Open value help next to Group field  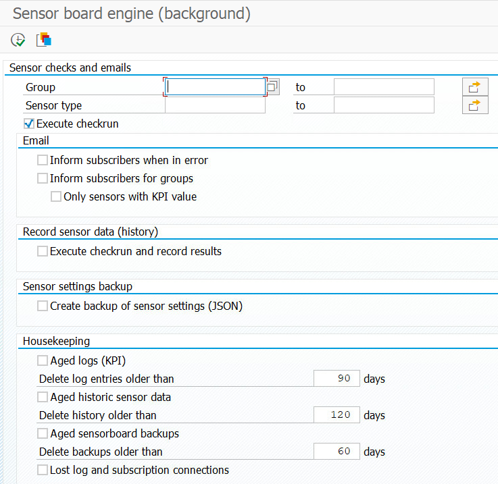pos(272,87)
